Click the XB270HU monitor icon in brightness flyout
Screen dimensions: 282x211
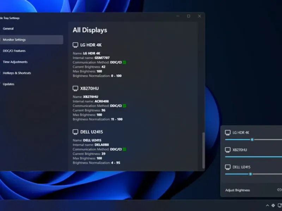pos(228,150)
